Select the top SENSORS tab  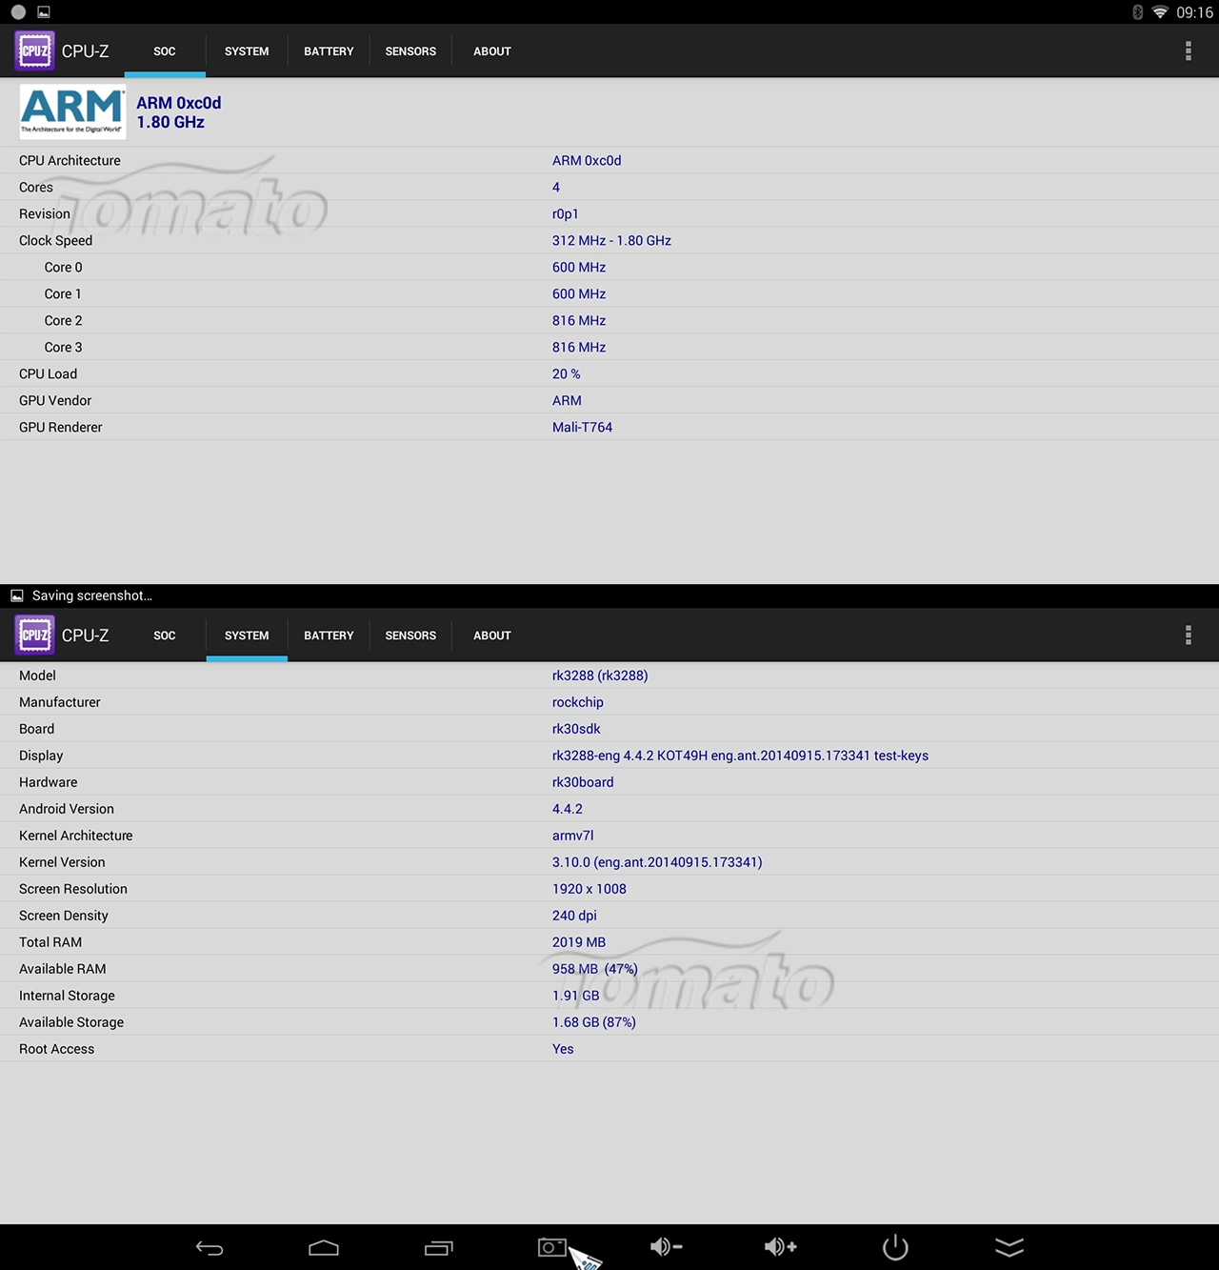(410, 51)
